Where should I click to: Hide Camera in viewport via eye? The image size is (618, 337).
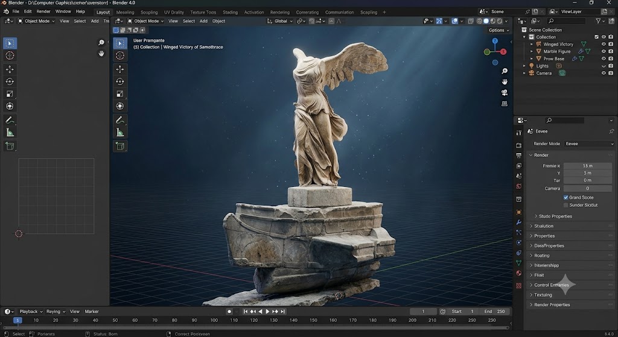tap(604, 73)
